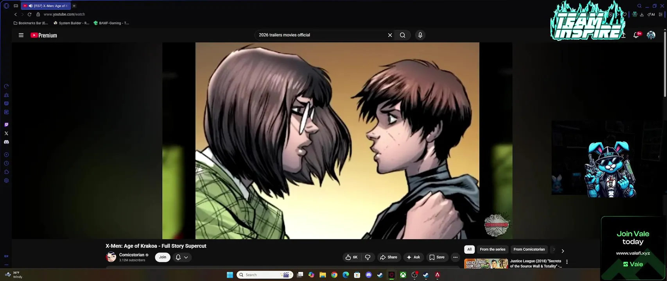Launch Google Chrome from taskbar
The height and width of the screenshot is (281, 667).
click(x=334, y=275)
